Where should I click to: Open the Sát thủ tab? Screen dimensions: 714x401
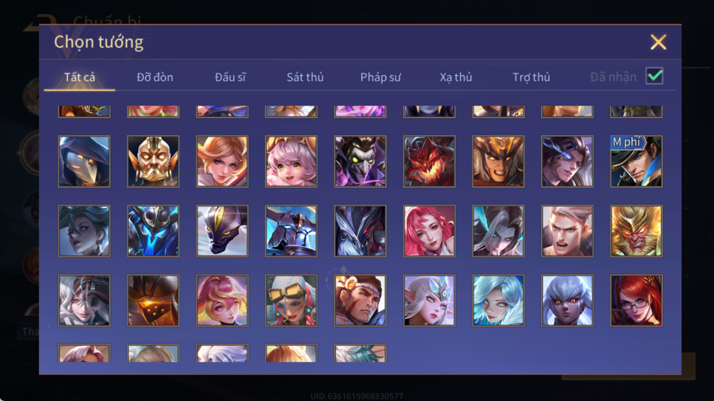coord(305,77)
